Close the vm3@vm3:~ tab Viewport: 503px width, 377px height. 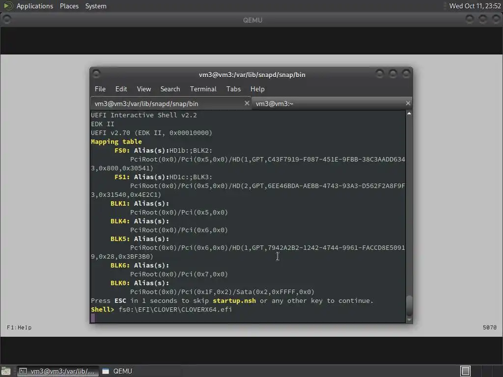[408, 103]
